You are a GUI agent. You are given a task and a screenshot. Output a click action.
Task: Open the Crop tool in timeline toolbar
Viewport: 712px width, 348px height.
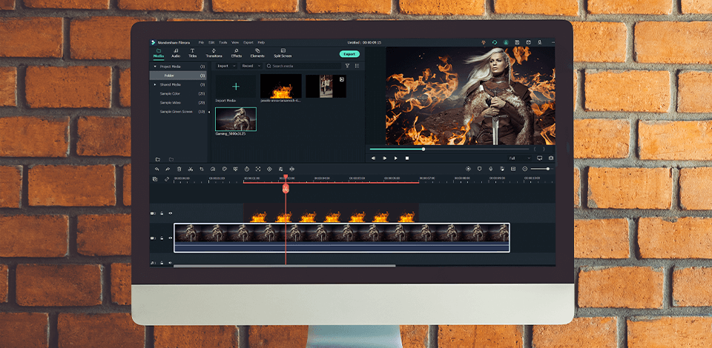202,169
